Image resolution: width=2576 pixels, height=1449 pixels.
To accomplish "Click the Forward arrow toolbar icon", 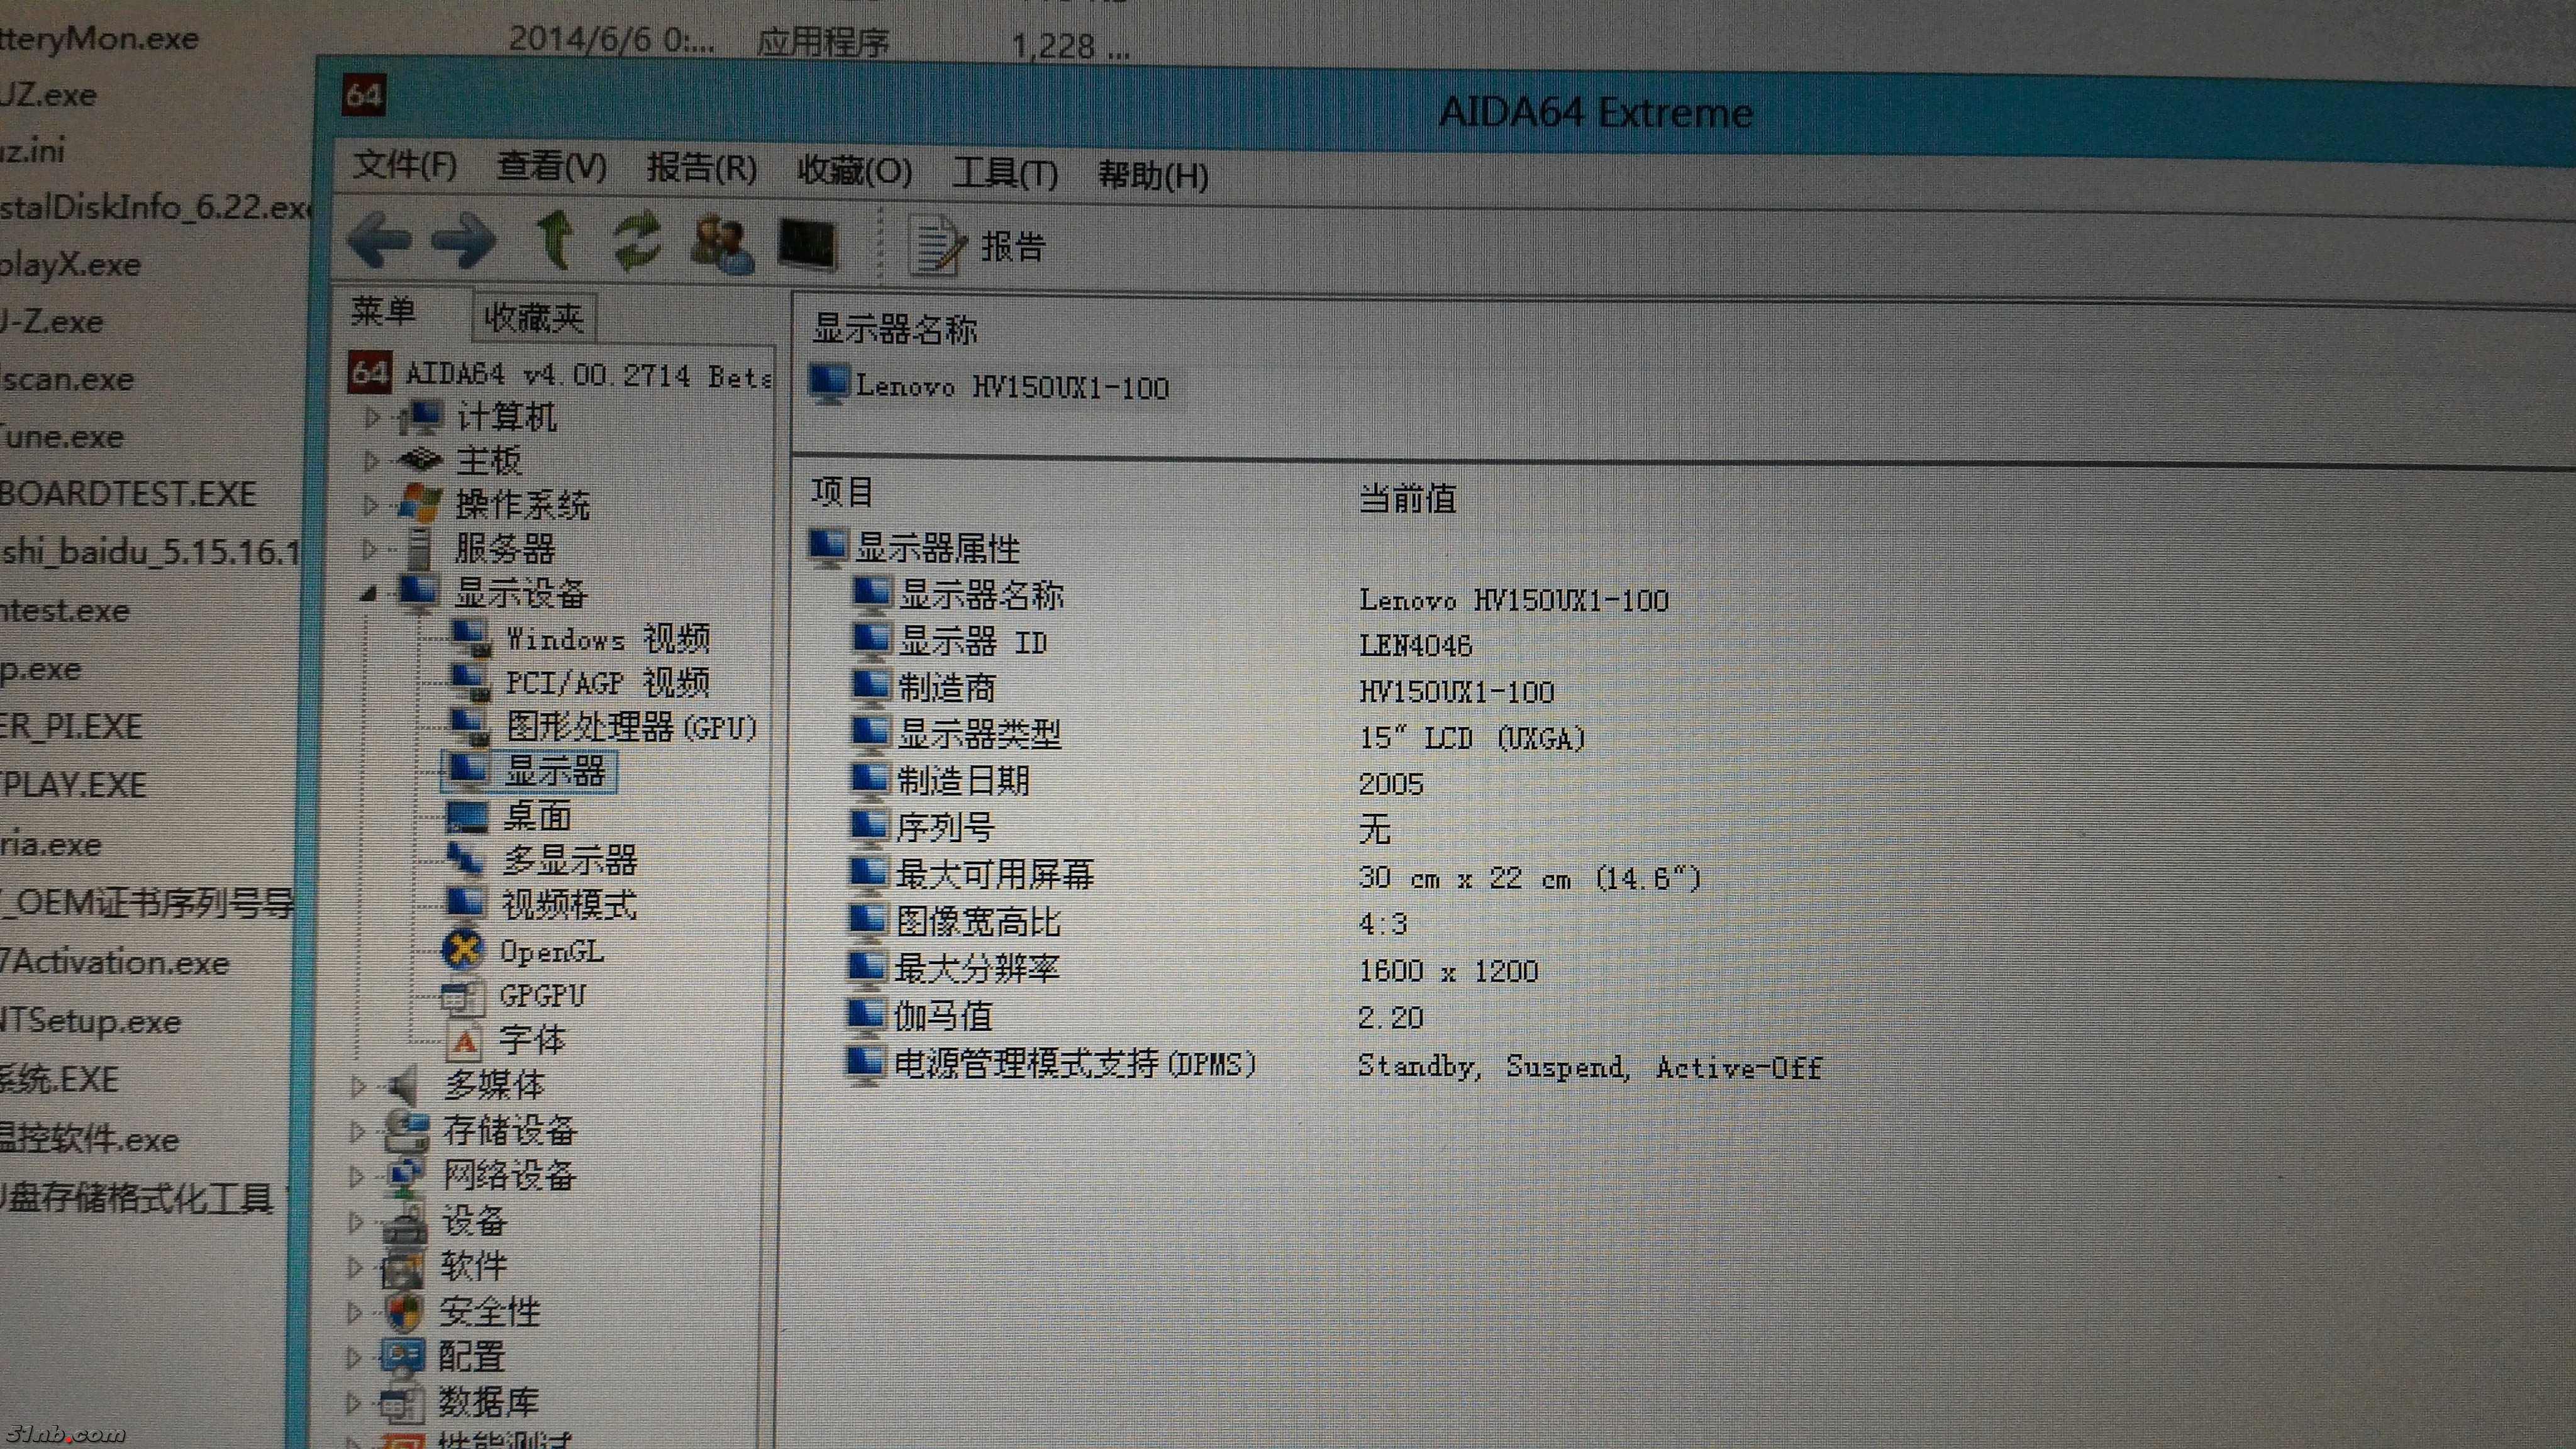I will point(464,241).
